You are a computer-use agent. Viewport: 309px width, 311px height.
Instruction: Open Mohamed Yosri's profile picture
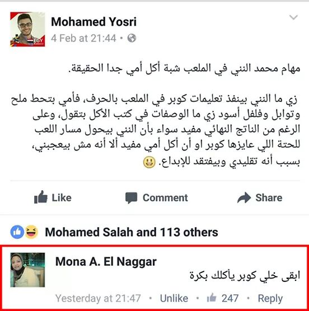click(x=27, y=29)
